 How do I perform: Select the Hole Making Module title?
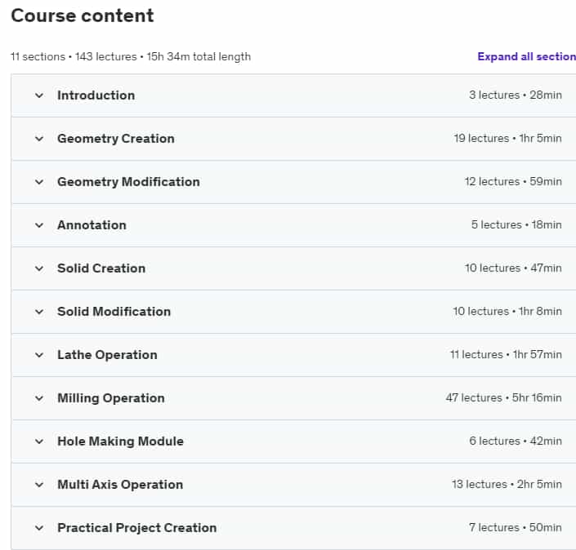tap(120, 441)
